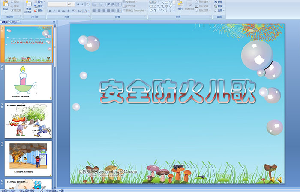Open the columns dropdown
Screen dimensions: 300x192
coord(119,11)
